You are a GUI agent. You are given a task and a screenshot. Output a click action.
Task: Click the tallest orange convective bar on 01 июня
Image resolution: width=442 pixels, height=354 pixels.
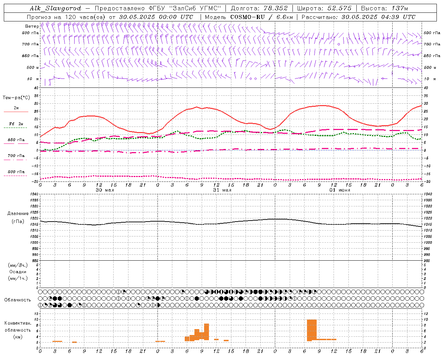pos(312,330)
